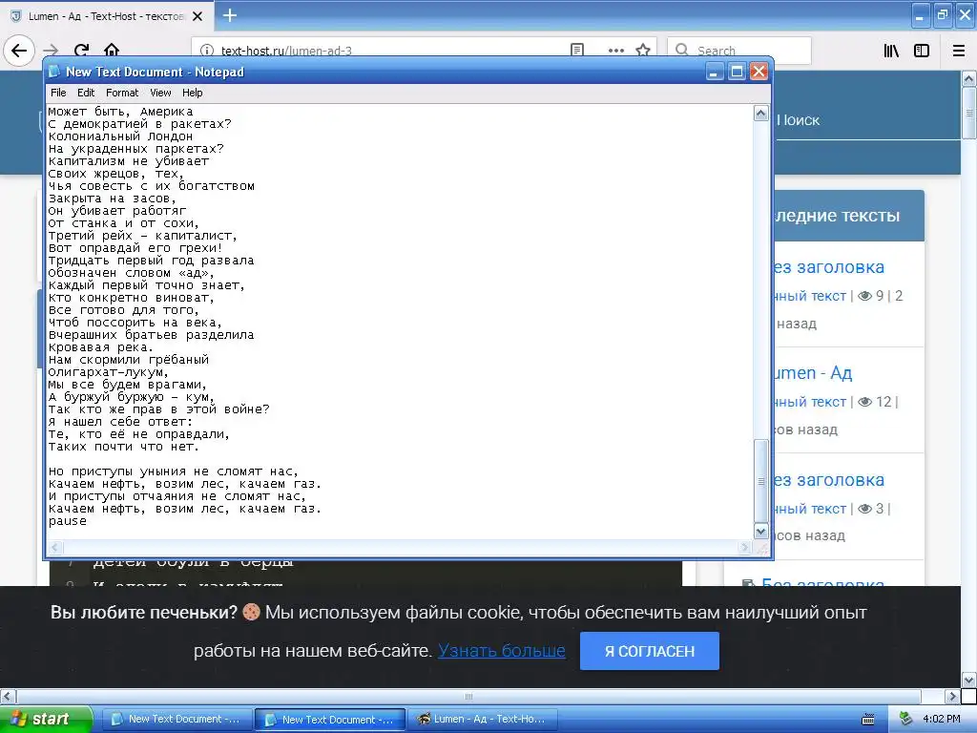Screen dimensions: 977x733
Task: Open Notepad Format menu
Action: [x=122, y=93]
